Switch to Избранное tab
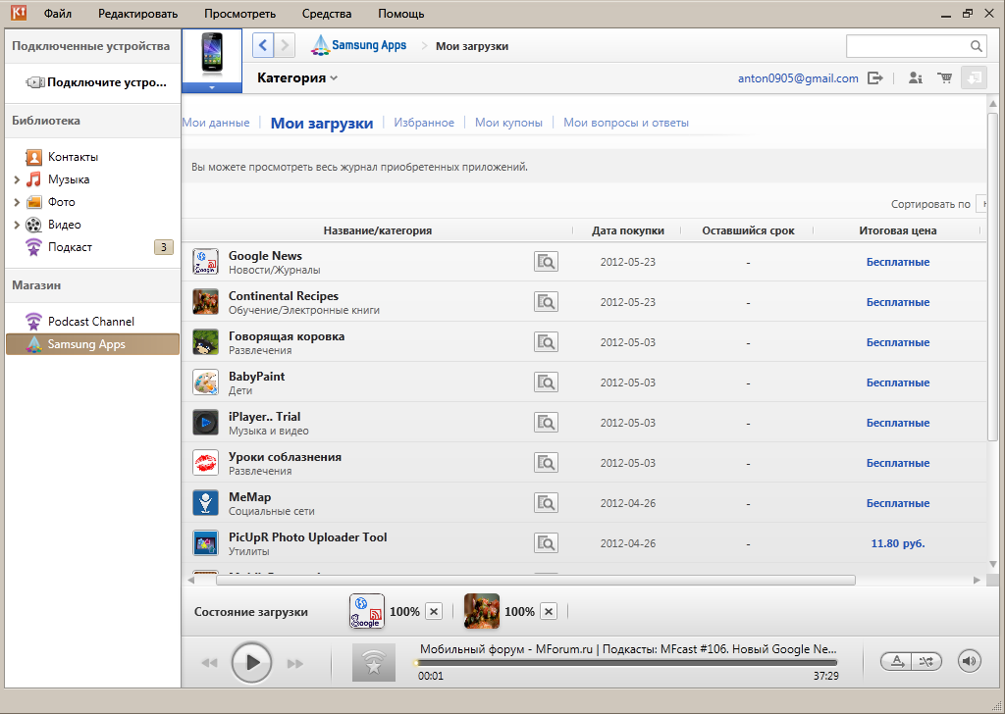This screenshot has height=714, width=1005. 424,123
